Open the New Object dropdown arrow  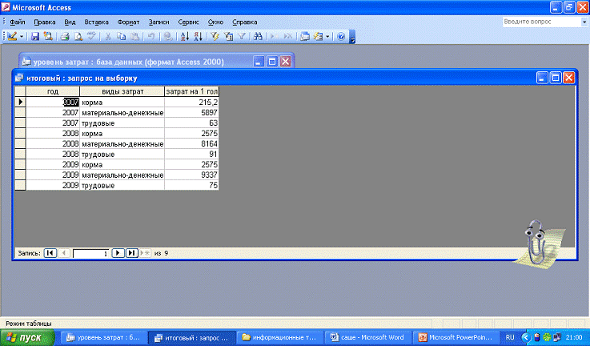click(328, 37)
